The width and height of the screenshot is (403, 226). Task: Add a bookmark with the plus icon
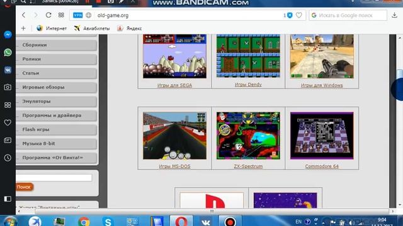[x=23, y=28]
